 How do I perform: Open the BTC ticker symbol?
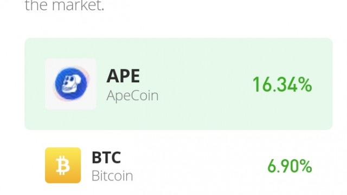106,157
